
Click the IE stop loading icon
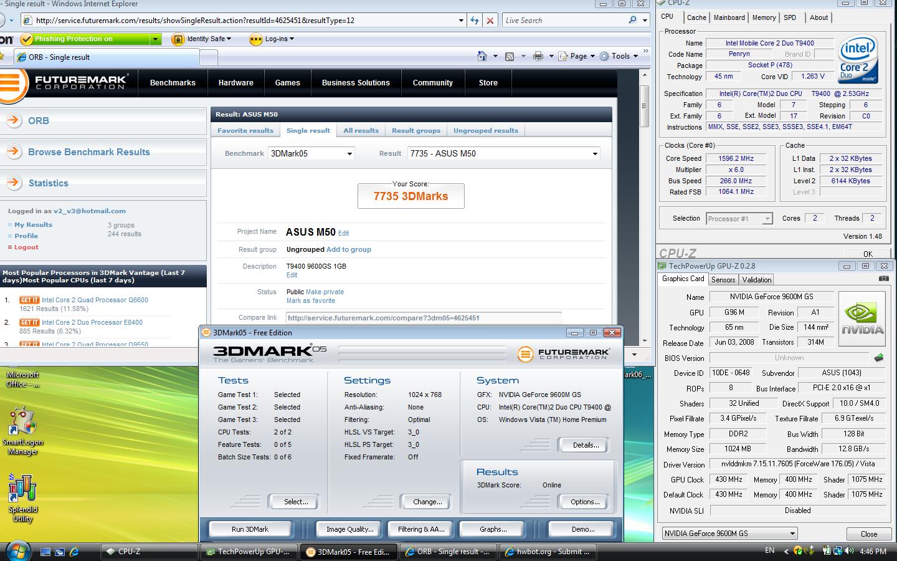pos(490,21)
